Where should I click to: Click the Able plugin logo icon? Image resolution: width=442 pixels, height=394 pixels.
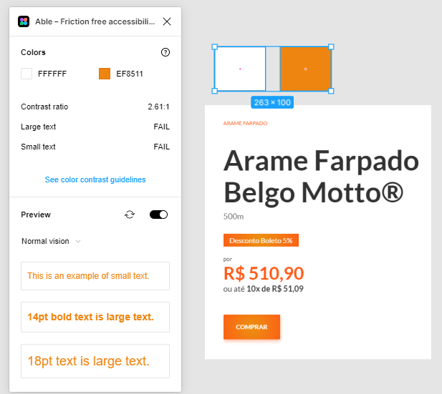tap(24, 21)
